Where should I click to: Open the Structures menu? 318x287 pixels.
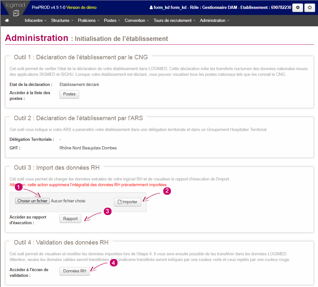coord(62,20)
